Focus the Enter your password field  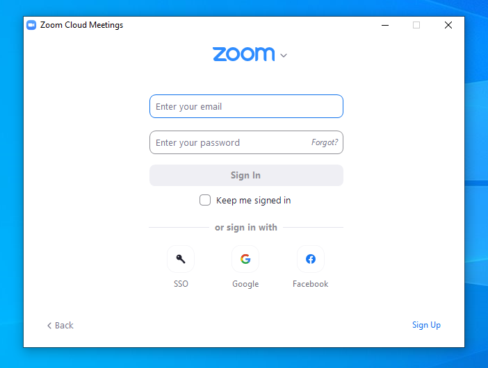(x=229, y=142)
